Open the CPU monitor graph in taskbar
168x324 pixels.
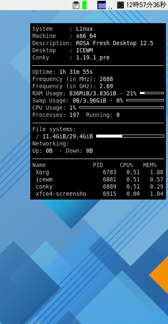coord(102,5)
